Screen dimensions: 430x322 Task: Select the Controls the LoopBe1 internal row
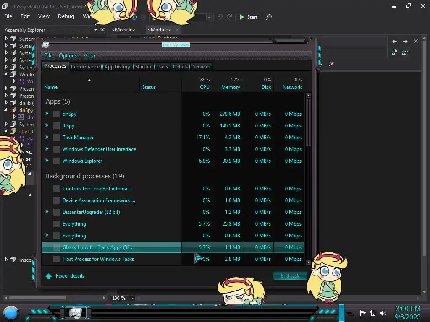pyautogui.click(x=173, y=189)
